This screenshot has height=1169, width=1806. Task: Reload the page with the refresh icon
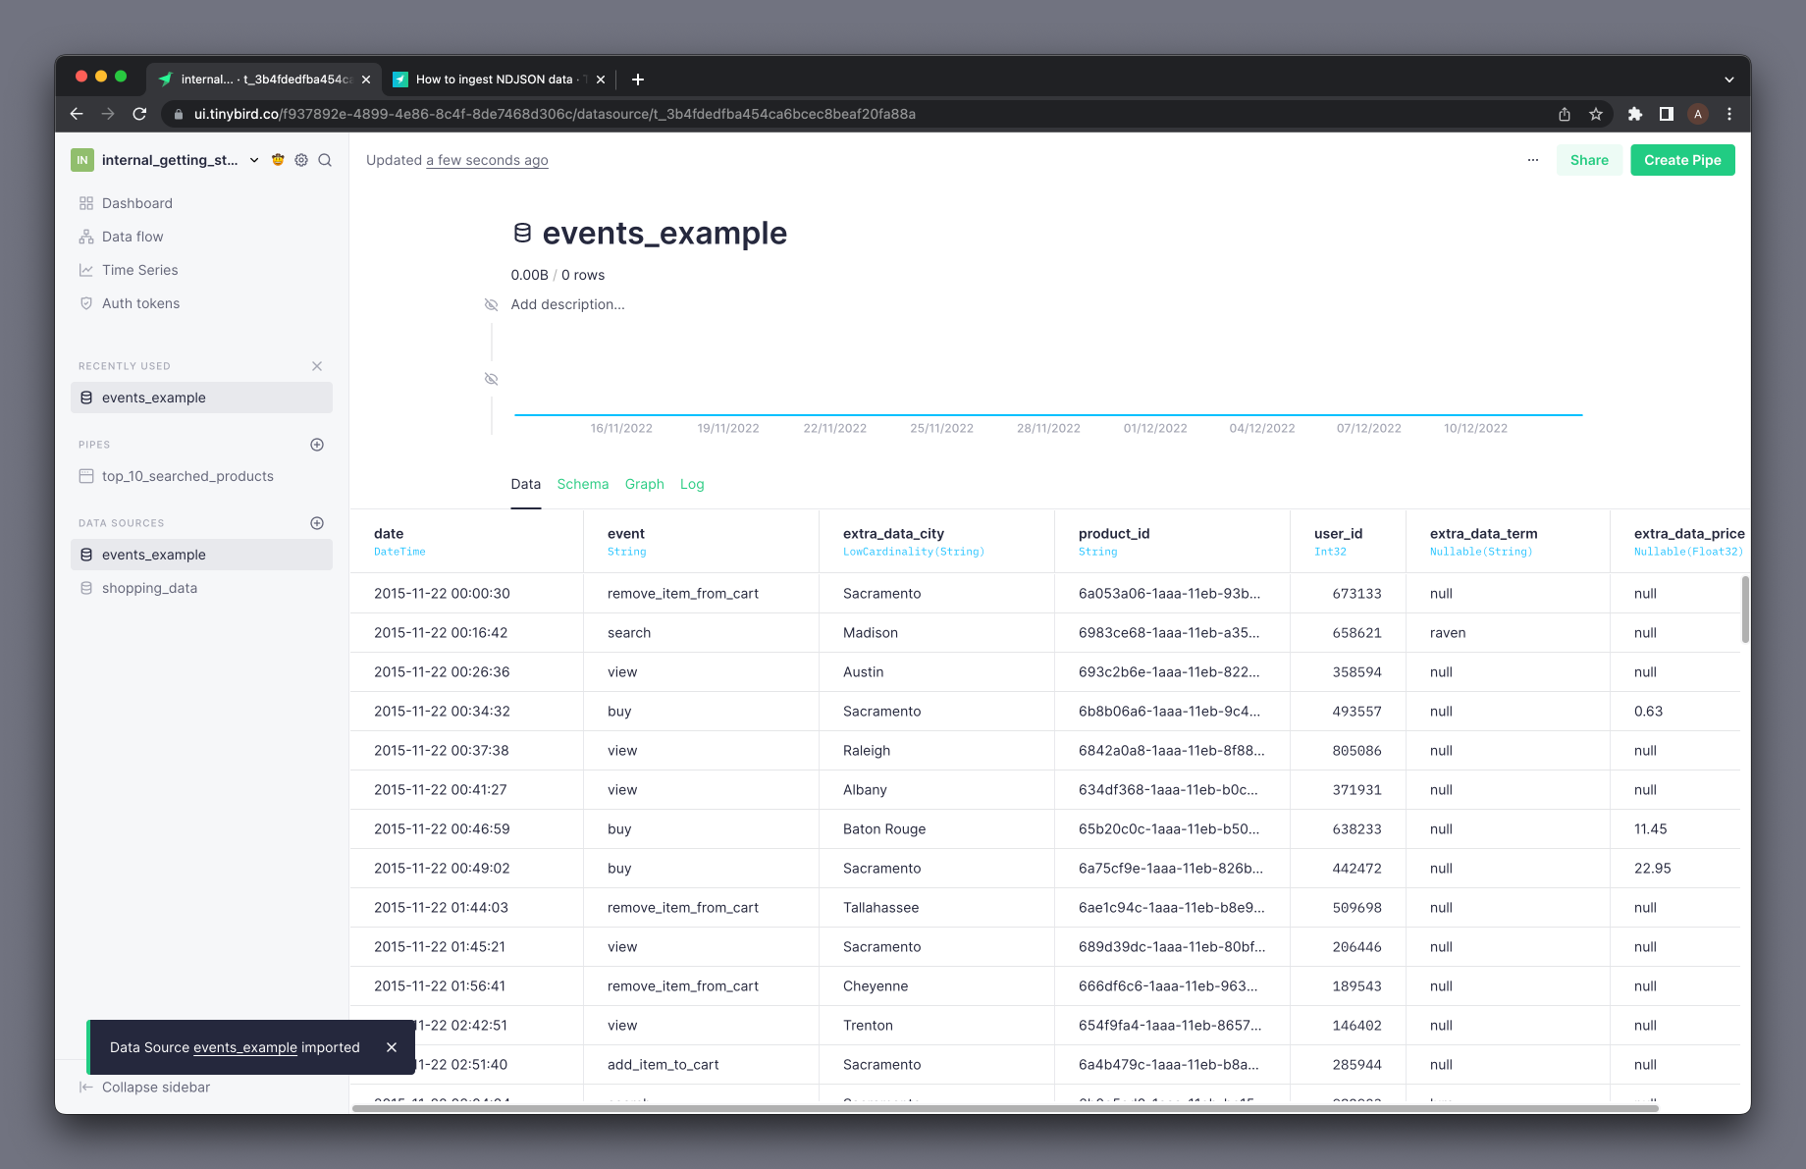139,114
